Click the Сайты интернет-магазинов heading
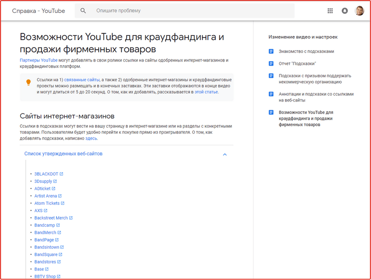The width and height of the screenshot is (371, 280). click(67, 116)
